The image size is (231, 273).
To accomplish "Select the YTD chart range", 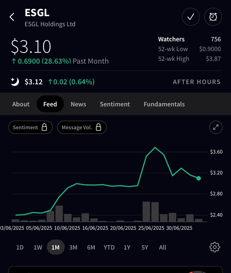I will 109,247.
